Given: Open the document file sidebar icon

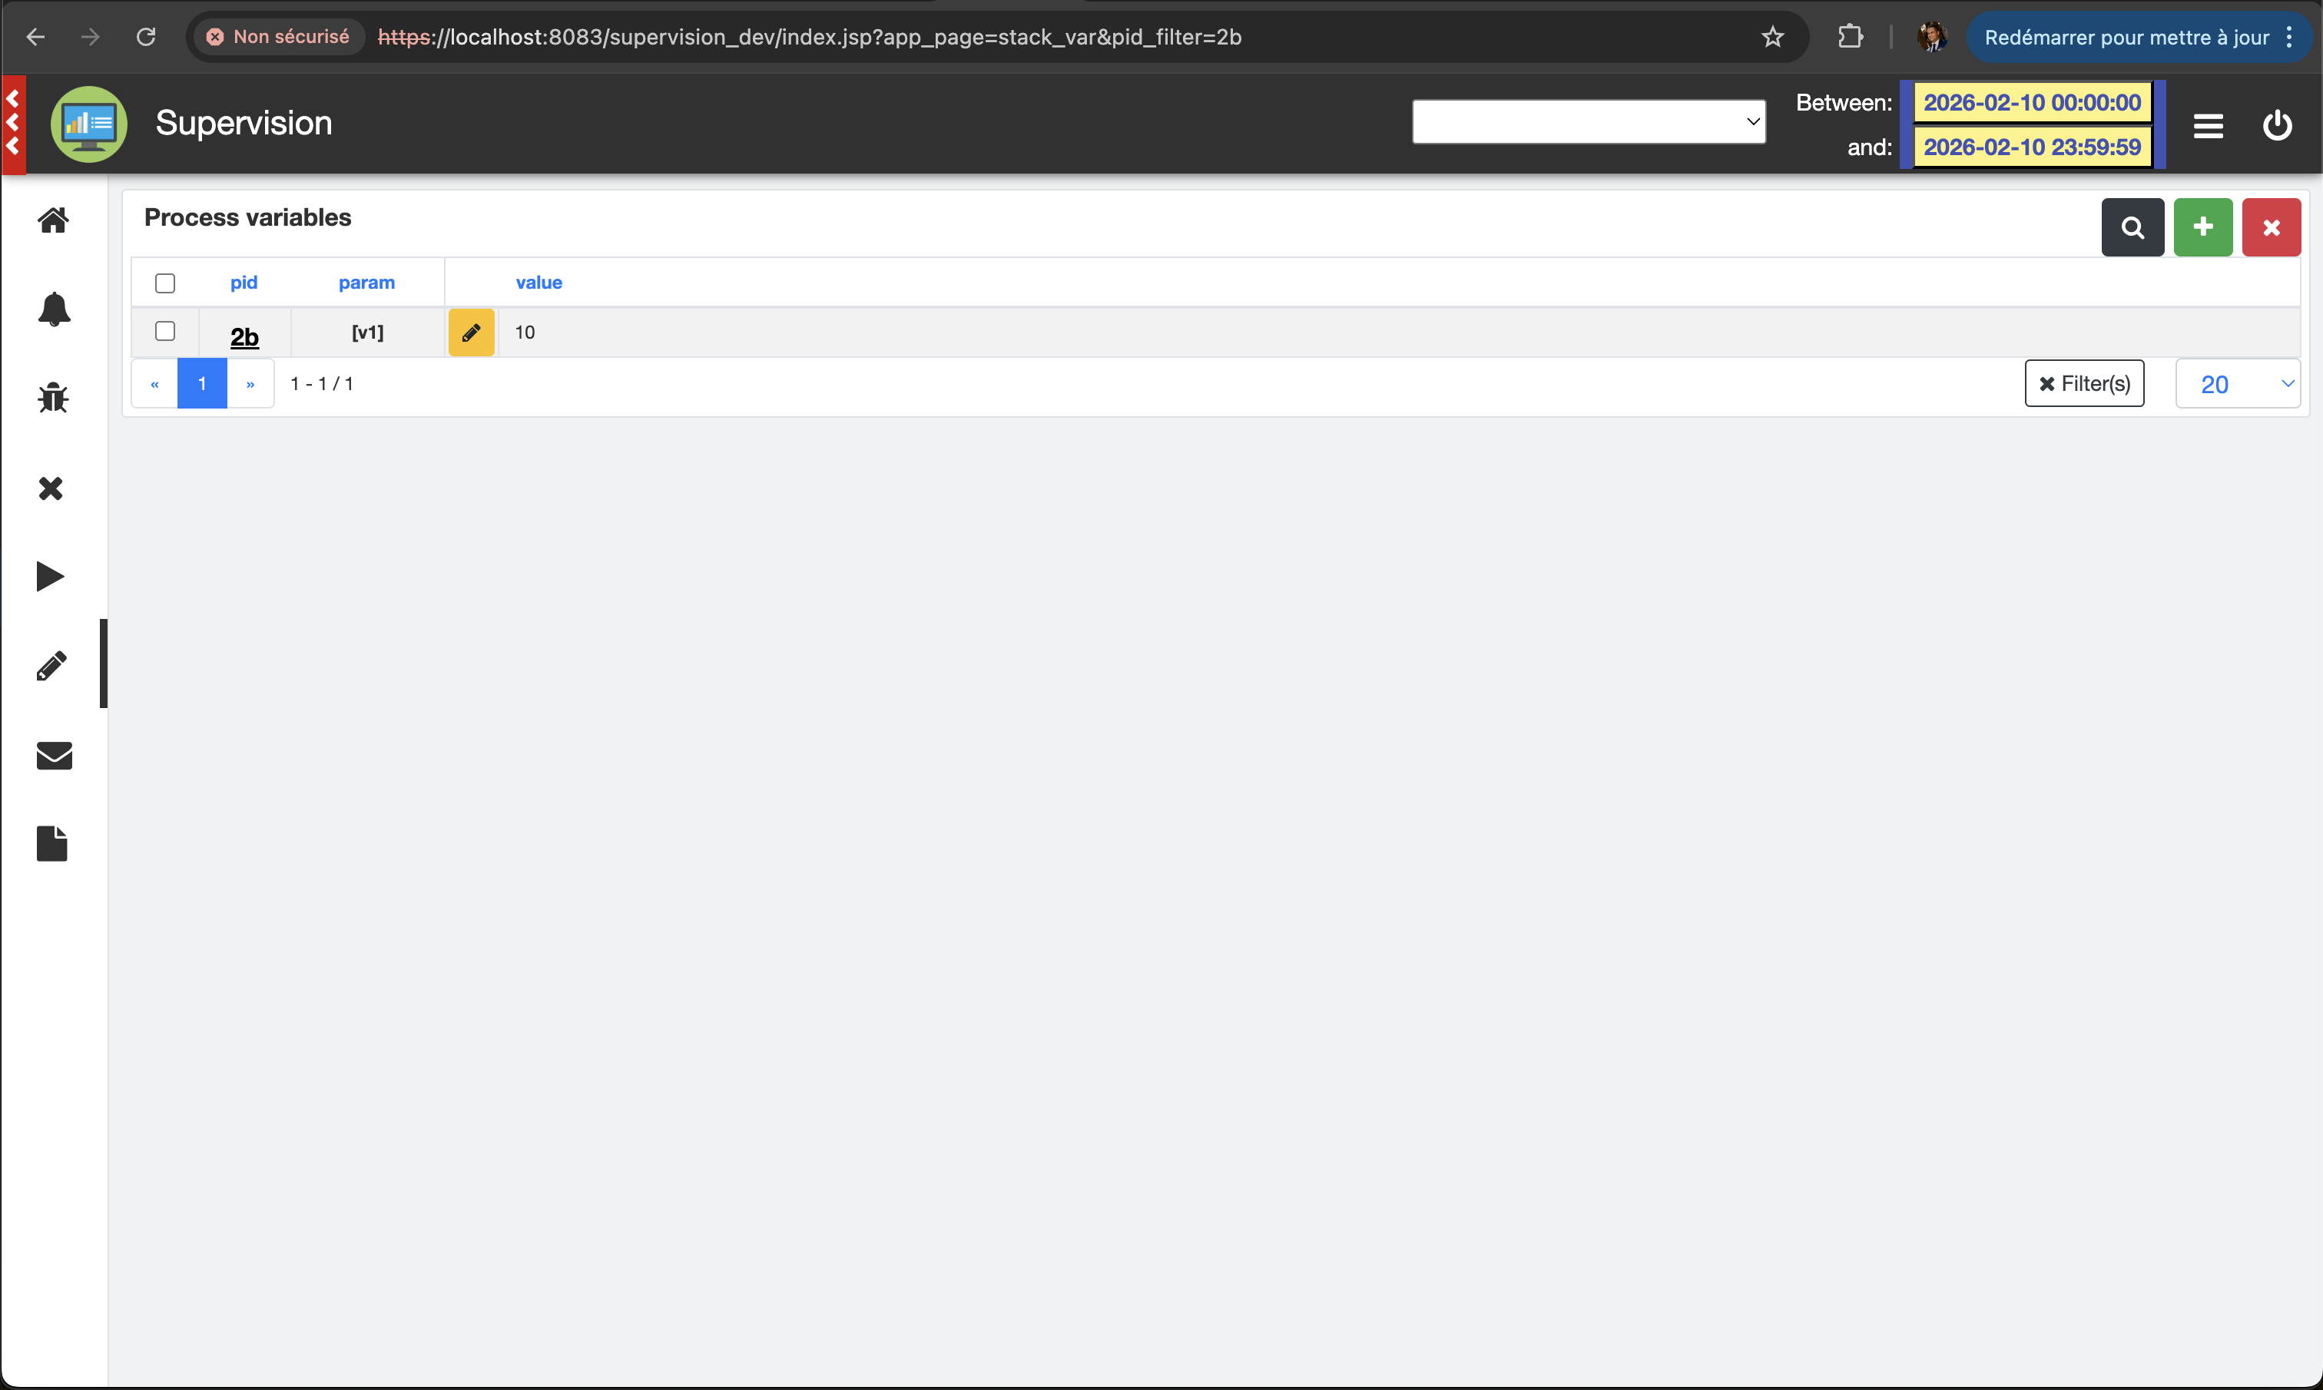Looking at the screenshot, I should (51, 843).
